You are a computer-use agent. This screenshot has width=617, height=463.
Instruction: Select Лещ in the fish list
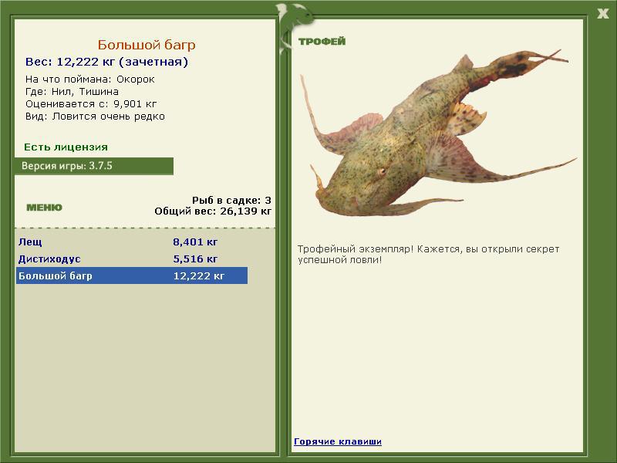coord(31,242)
